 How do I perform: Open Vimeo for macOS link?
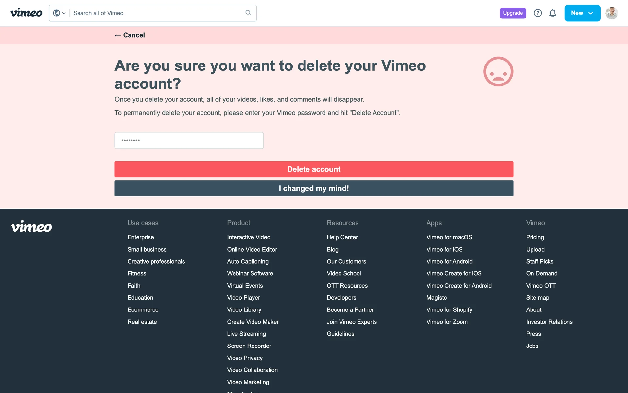449,237
